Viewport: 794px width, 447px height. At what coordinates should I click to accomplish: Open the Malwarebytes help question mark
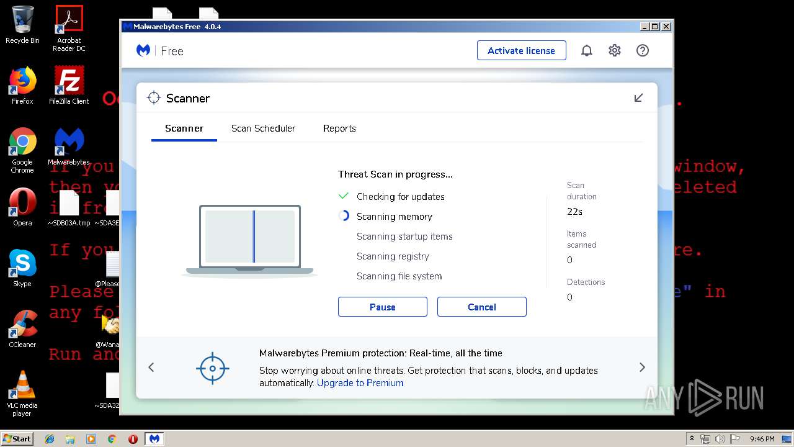click(643, 51)
